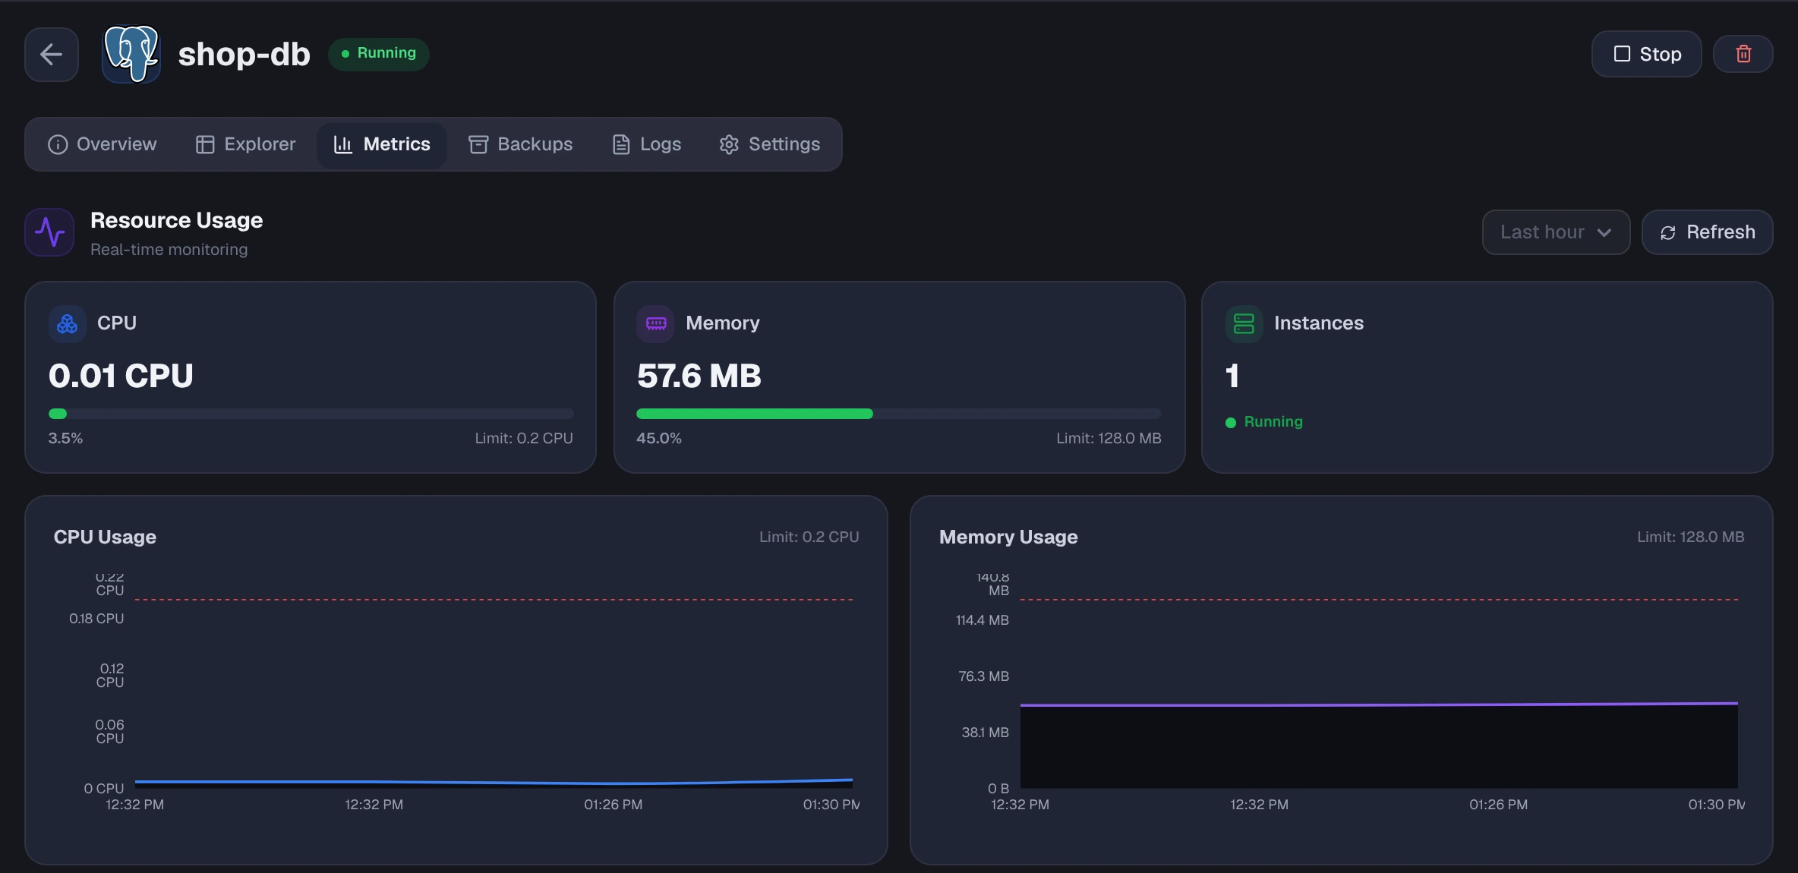The height and width of the screenshot is (873, 1798).
Task: Expand the Last hour time range dropdown
Action: (1556, 232)
